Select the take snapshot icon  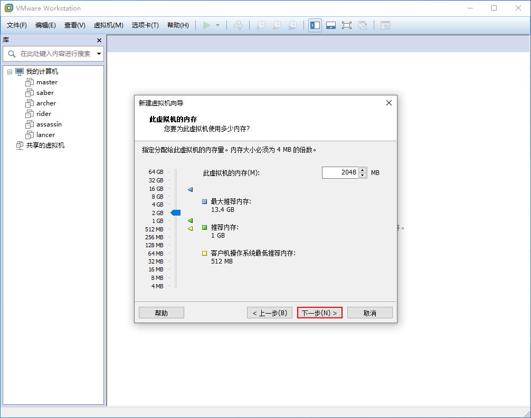[260, 25]
